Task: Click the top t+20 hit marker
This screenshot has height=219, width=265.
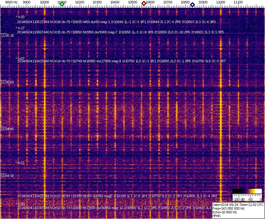Action: pyautogui.click(x=21, y=17)
